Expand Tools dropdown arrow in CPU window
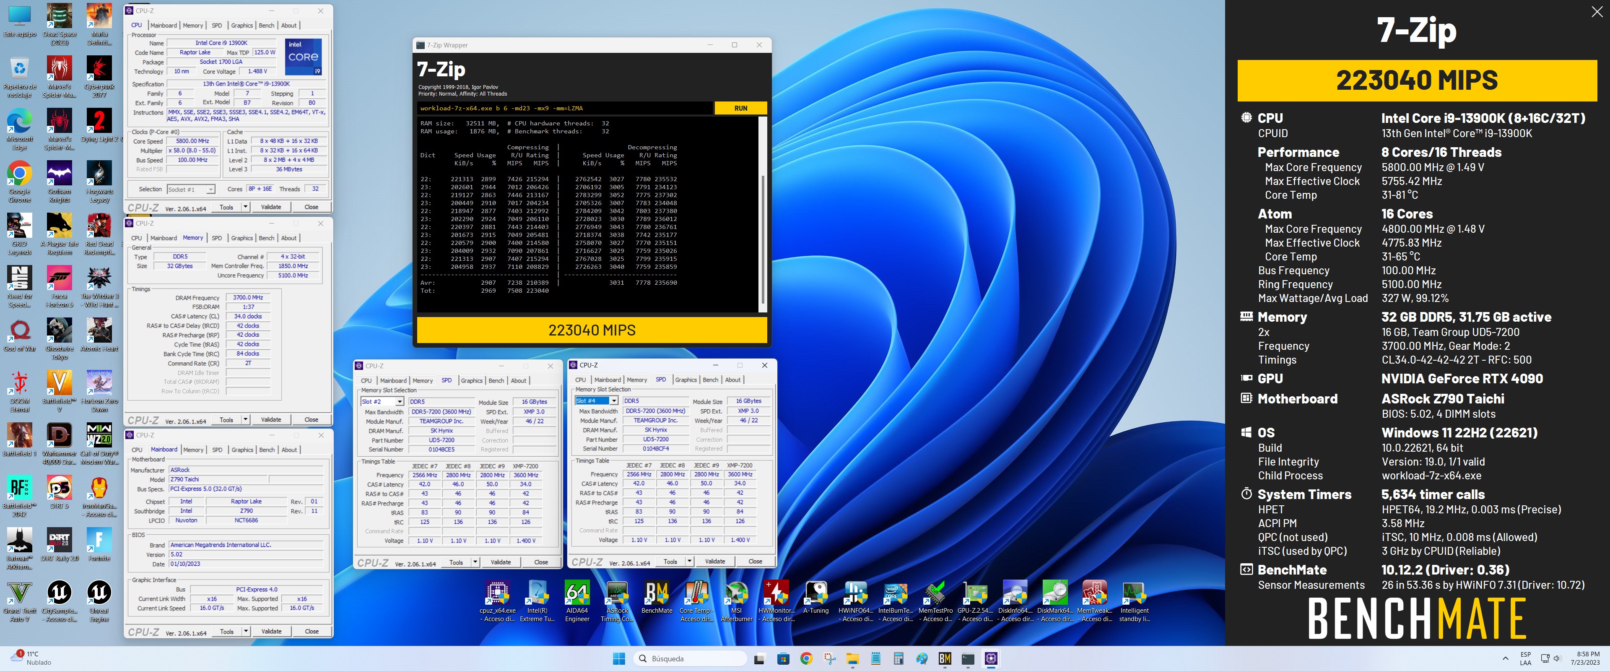 pos(246,207)
